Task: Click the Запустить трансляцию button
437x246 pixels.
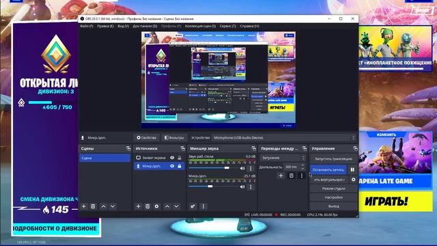Action: point(333,159)
